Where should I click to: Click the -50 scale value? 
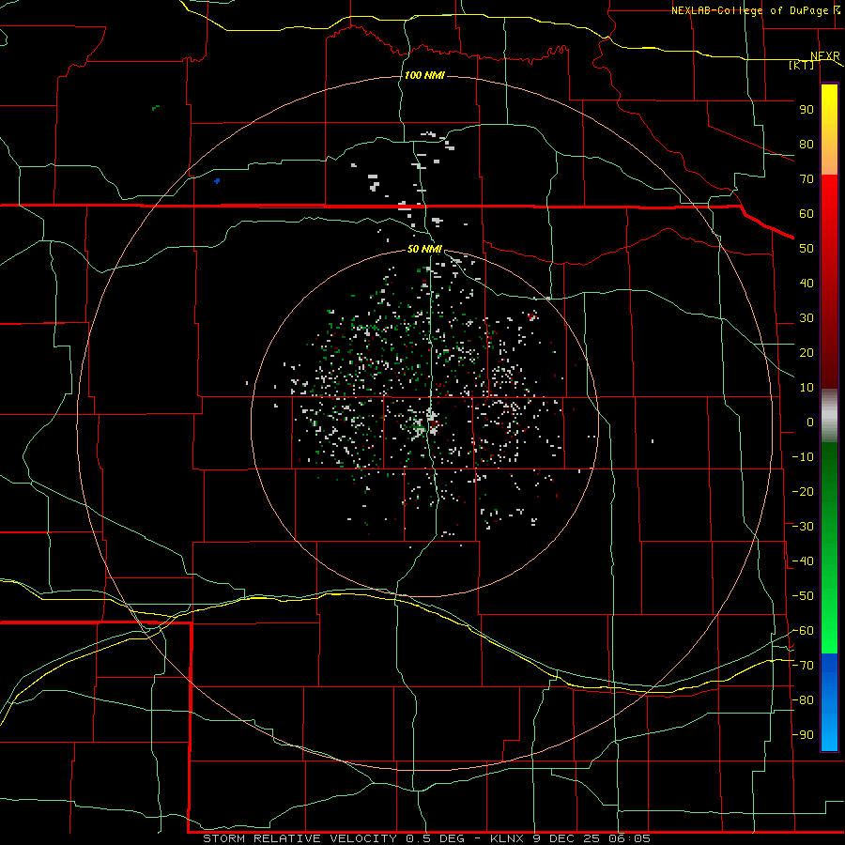pyautogui.click(x=803, y=596)
